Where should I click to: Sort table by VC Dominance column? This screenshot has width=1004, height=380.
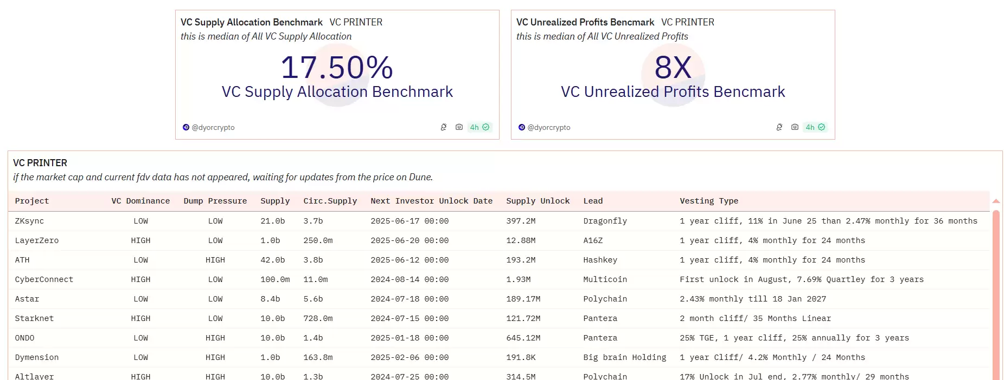140,201
